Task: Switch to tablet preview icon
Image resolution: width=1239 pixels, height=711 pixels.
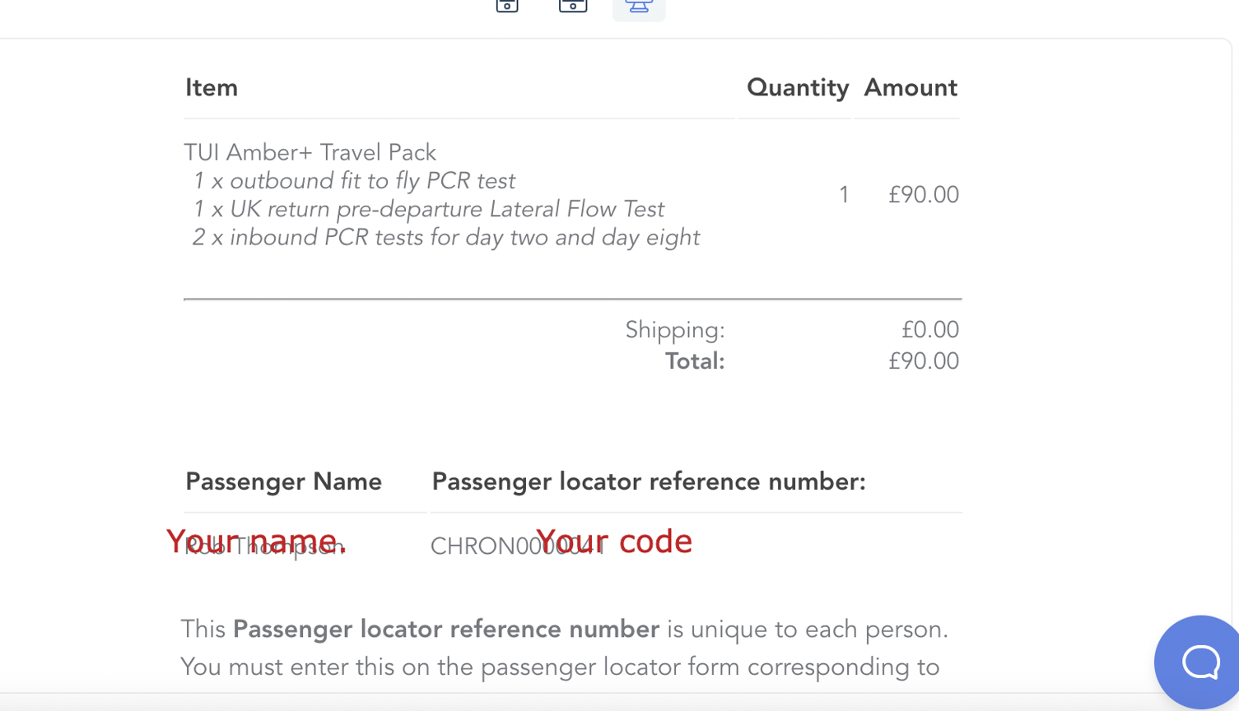Action: [573, 6]
